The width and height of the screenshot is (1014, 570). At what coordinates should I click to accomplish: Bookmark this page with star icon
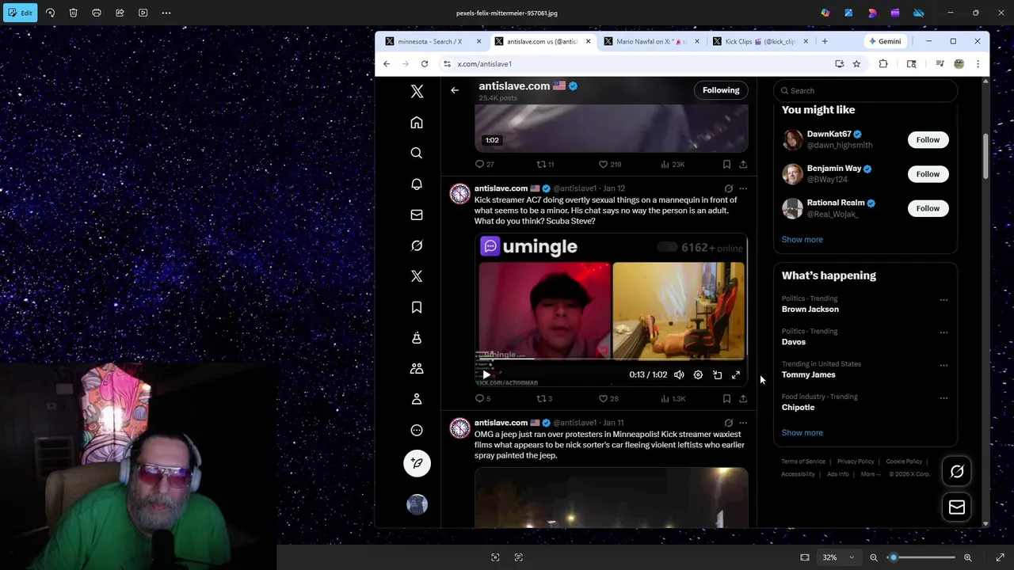click(856, 64)
